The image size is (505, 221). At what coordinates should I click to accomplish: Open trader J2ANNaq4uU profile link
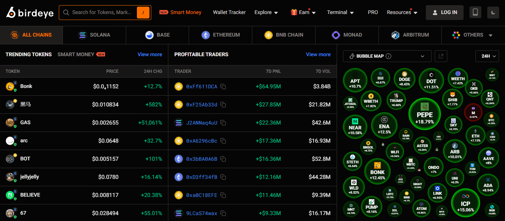tap(202, 123)
